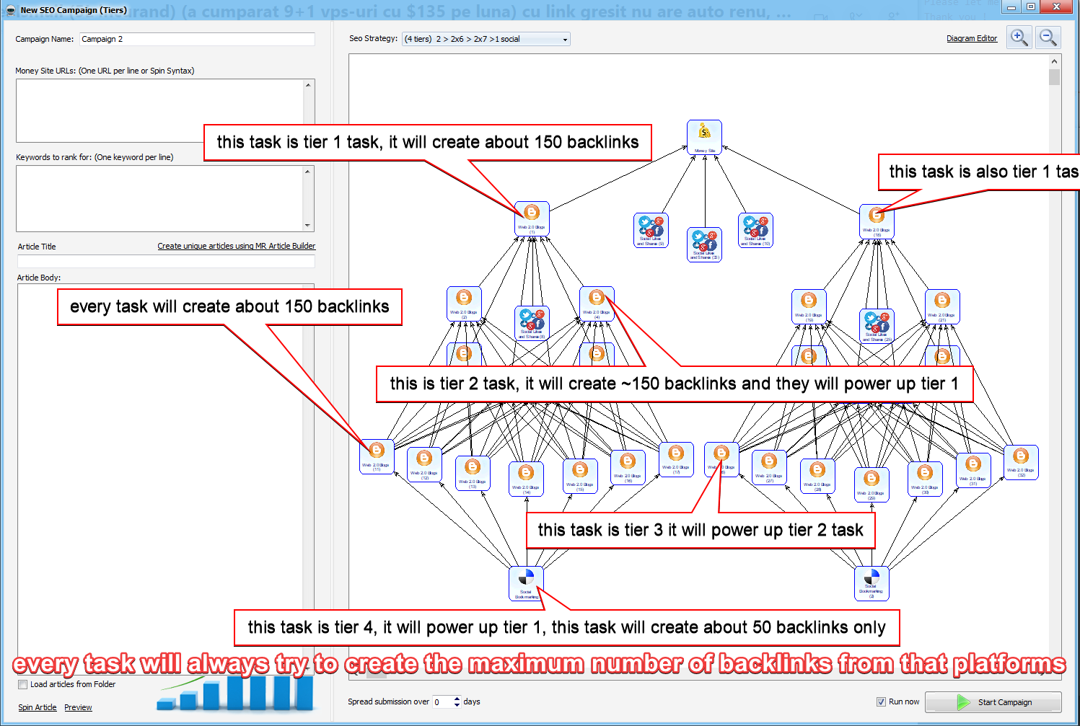The width and height of the screenshot is (1080, 726).
Task: Click the diagram vertical scrollbar thumb
Action: pos(1055,76)
